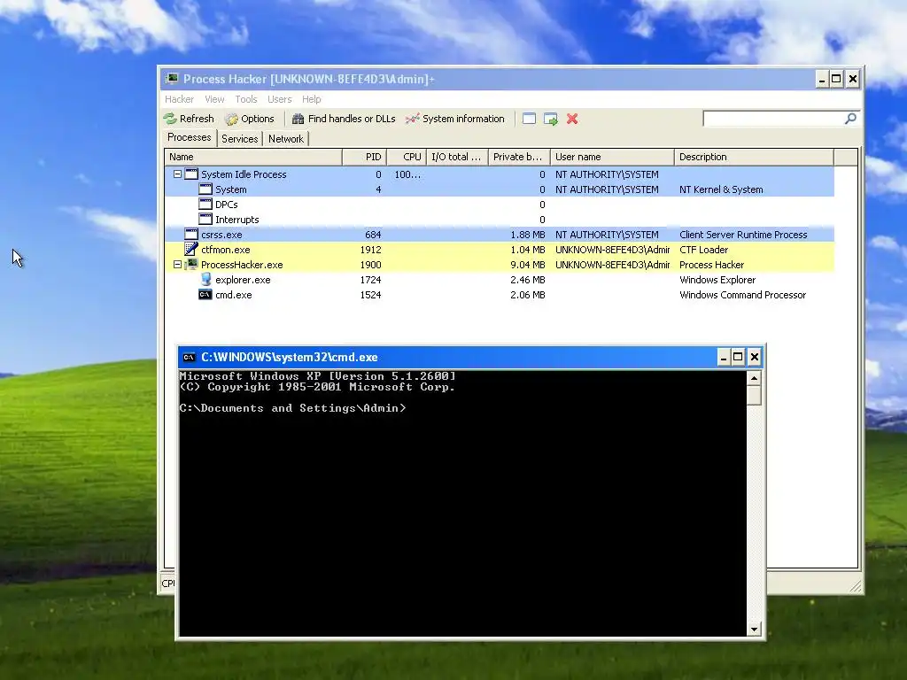Click the command prompt text area

point(462,504)
